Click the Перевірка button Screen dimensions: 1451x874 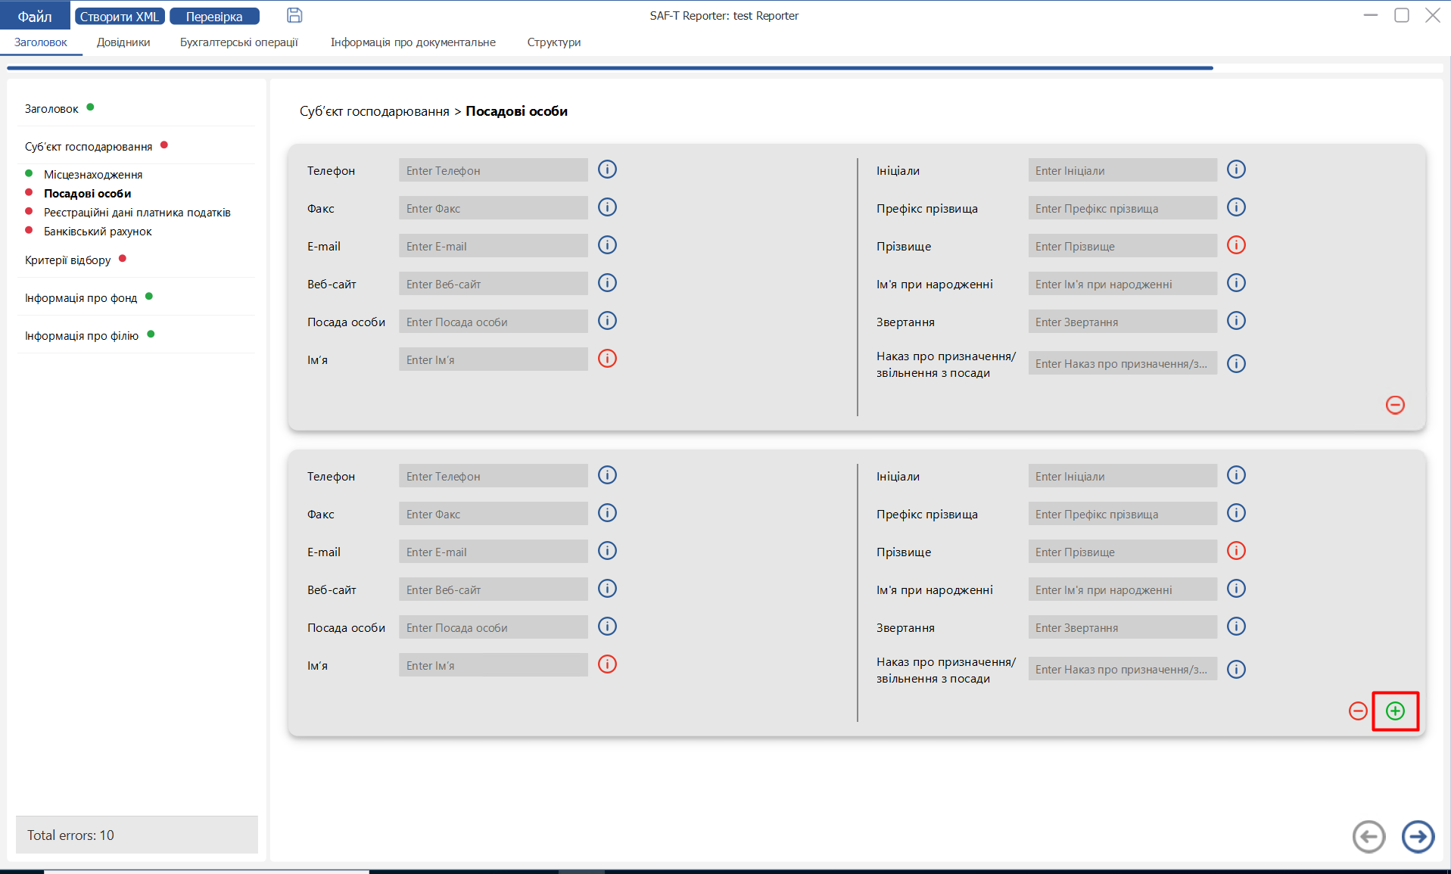[x=214, y=16]
